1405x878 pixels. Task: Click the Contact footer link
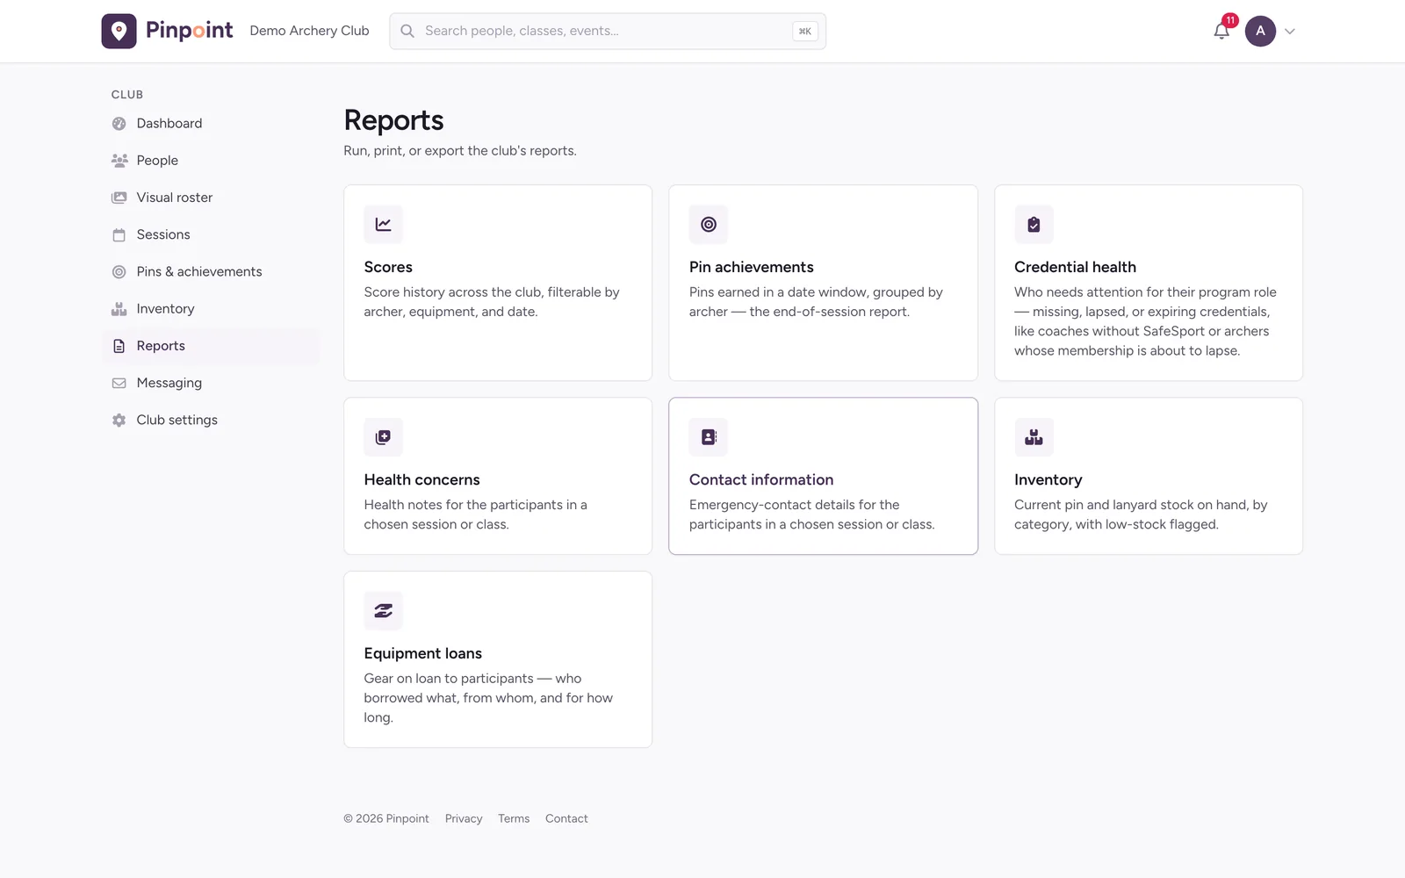(566, 818)
